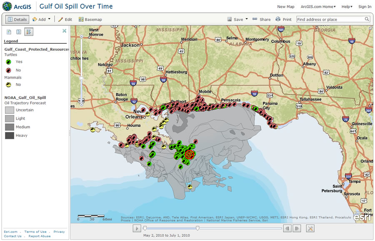Expand the Save dropdown arrow
375x241 pixels.
(x=247, y=19)
